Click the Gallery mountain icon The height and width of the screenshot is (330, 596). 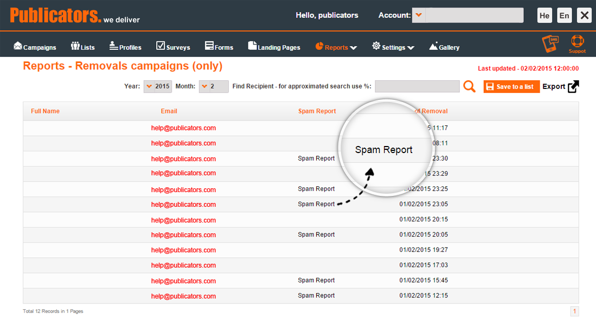(x=434, y=46)
